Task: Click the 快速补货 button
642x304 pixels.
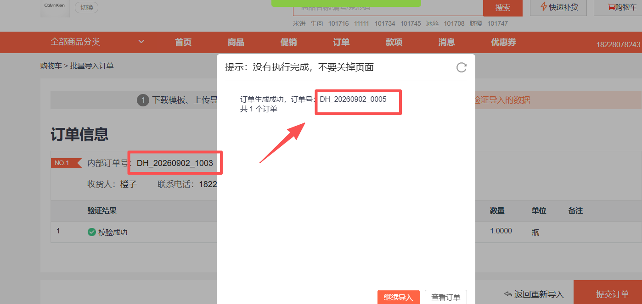Action: [x=558, y=8]
